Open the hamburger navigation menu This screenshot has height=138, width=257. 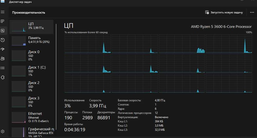pyautogui.click(x=3, y=12)
